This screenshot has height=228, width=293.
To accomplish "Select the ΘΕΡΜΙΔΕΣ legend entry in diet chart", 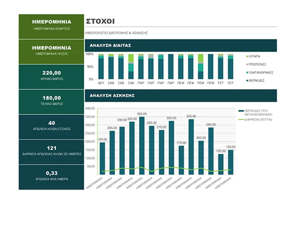I will pos(256,80).
